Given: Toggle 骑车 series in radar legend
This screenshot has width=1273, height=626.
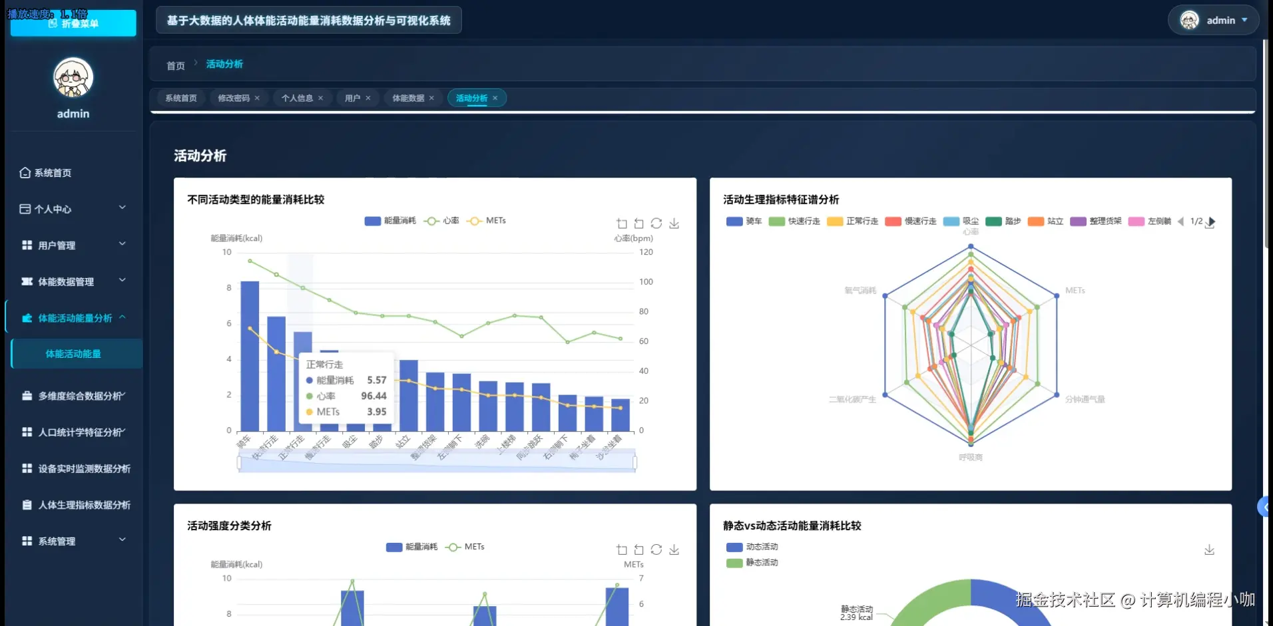Looking at the screenshot, I should [x=744, y=222].
